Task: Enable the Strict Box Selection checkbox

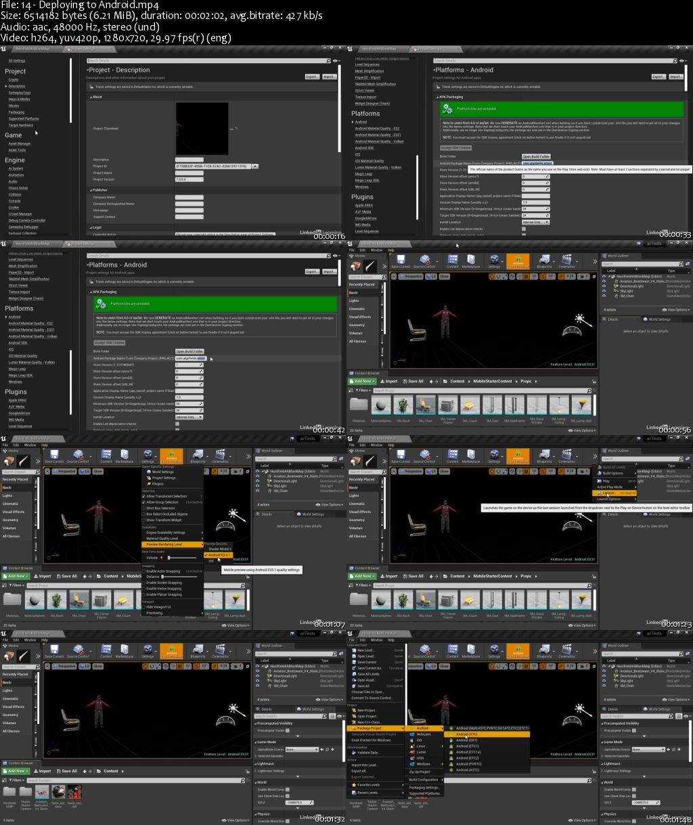Action: [x=144, y=508]
